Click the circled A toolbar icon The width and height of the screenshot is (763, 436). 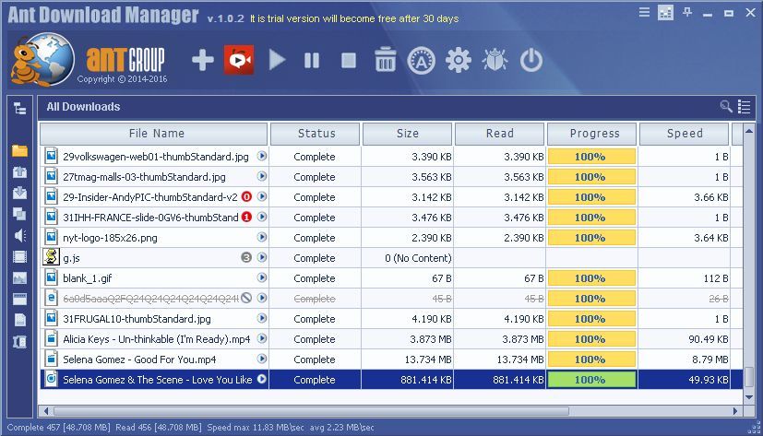421,60
